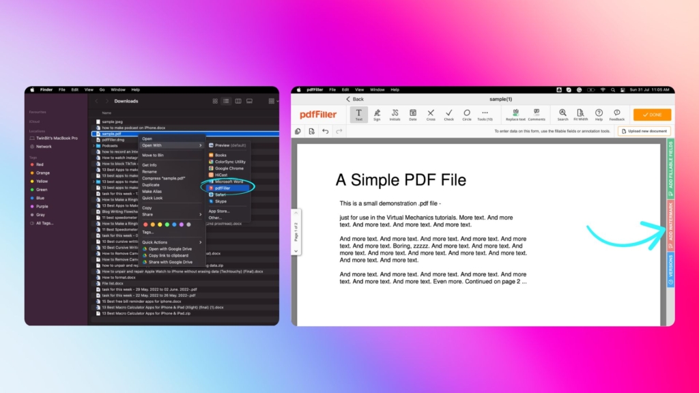Open the Go menu in Finder menu bar
Image resolution: width=699 pixels, height=393 pixels.
point(102,89)
